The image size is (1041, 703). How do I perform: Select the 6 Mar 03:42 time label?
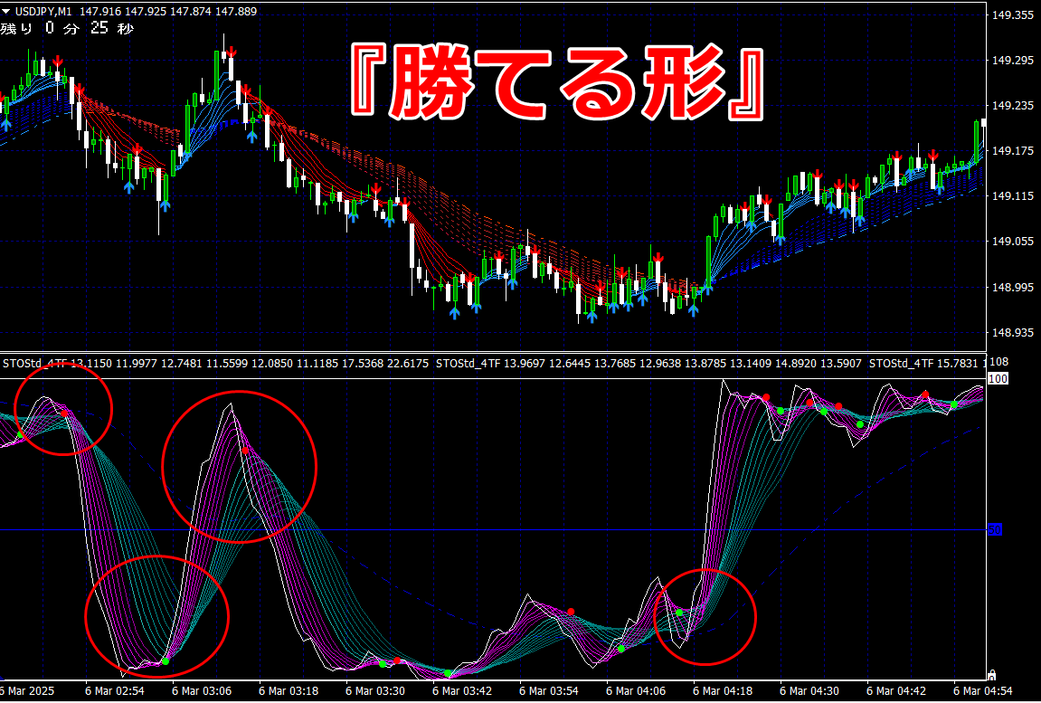tap(462, 691)
